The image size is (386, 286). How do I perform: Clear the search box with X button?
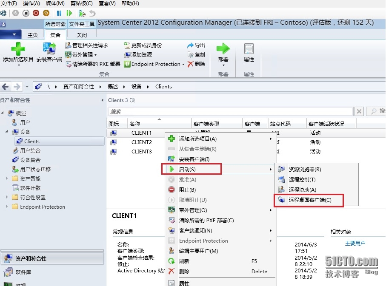pos(359,111)
